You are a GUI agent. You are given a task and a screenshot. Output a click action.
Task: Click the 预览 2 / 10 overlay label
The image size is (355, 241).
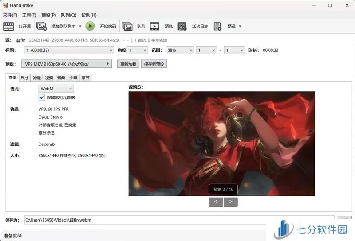223,190
